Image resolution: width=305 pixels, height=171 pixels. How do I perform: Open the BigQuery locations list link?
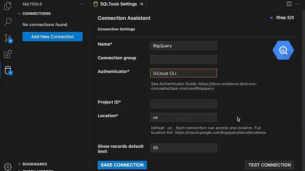[x=220, y=132]
